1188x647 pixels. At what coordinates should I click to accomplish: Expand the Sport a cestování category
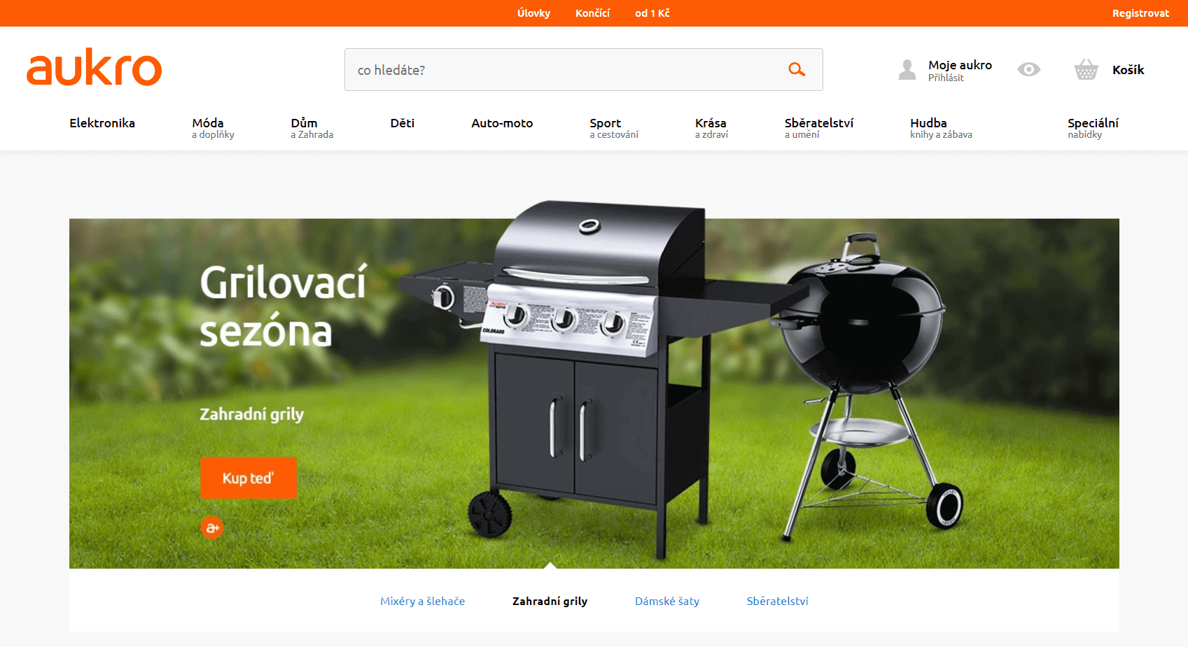(x=614, y=128)
